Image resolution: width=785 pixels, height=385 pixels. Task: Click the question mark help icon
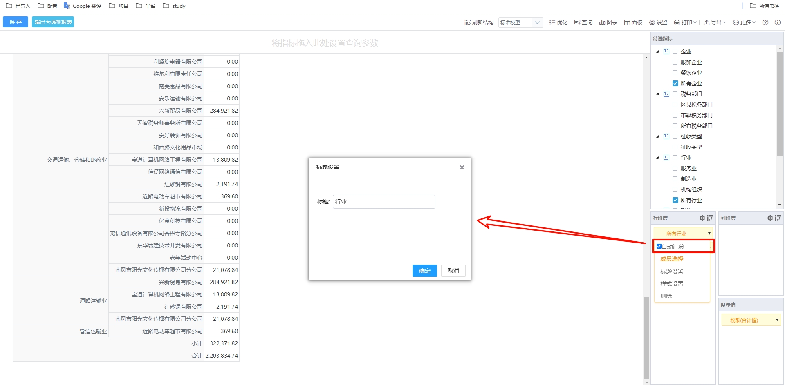click(765, 22)
